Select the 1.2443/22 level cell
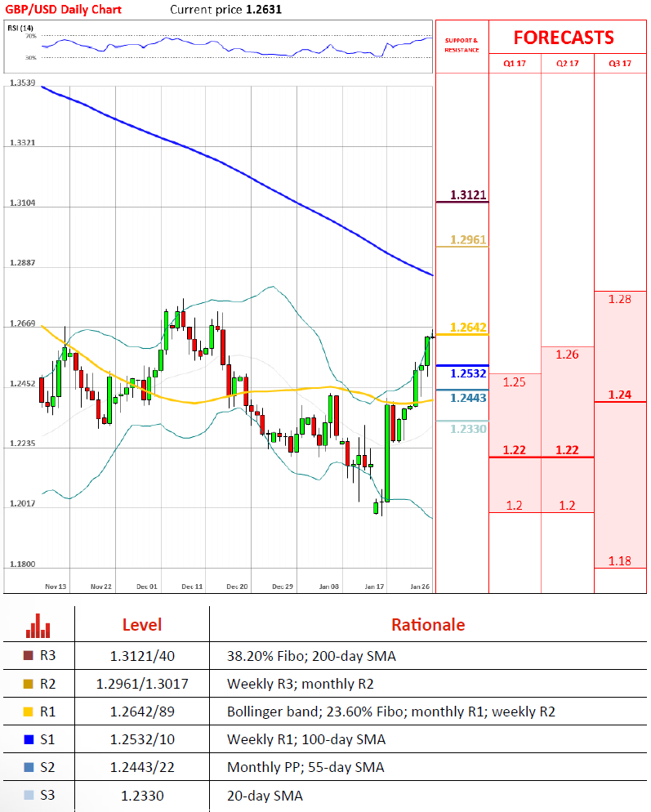651x812 pixels. (142, 767)
